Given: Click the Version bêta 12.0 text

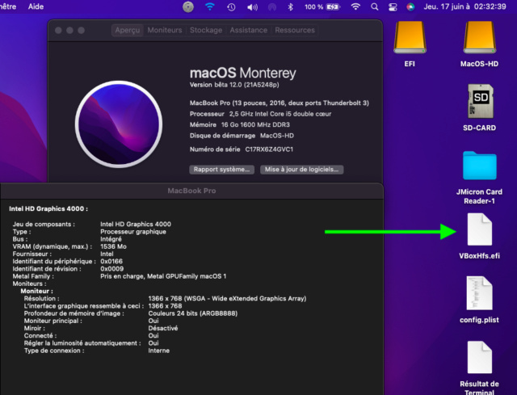Looking at the screenshot, I should pos(234,85).
